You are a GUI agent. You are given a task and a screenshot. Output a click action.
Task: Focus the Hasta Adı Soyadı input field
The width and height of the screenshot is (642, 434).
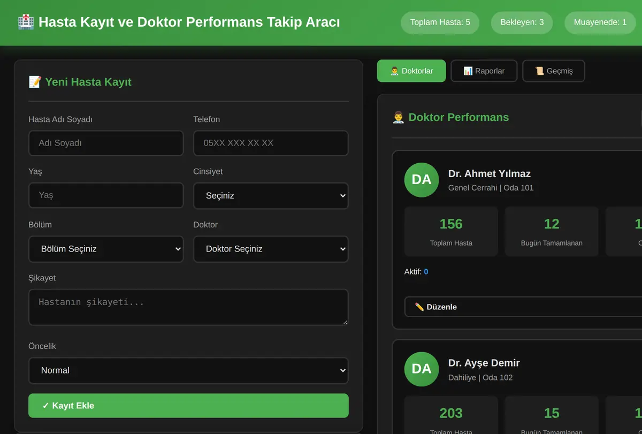106,143
